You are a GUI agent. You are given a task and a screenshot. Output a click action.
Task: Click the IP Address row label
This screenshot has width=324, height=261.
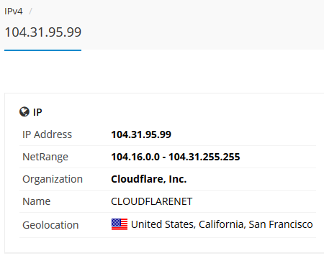[x=47, y=134]
